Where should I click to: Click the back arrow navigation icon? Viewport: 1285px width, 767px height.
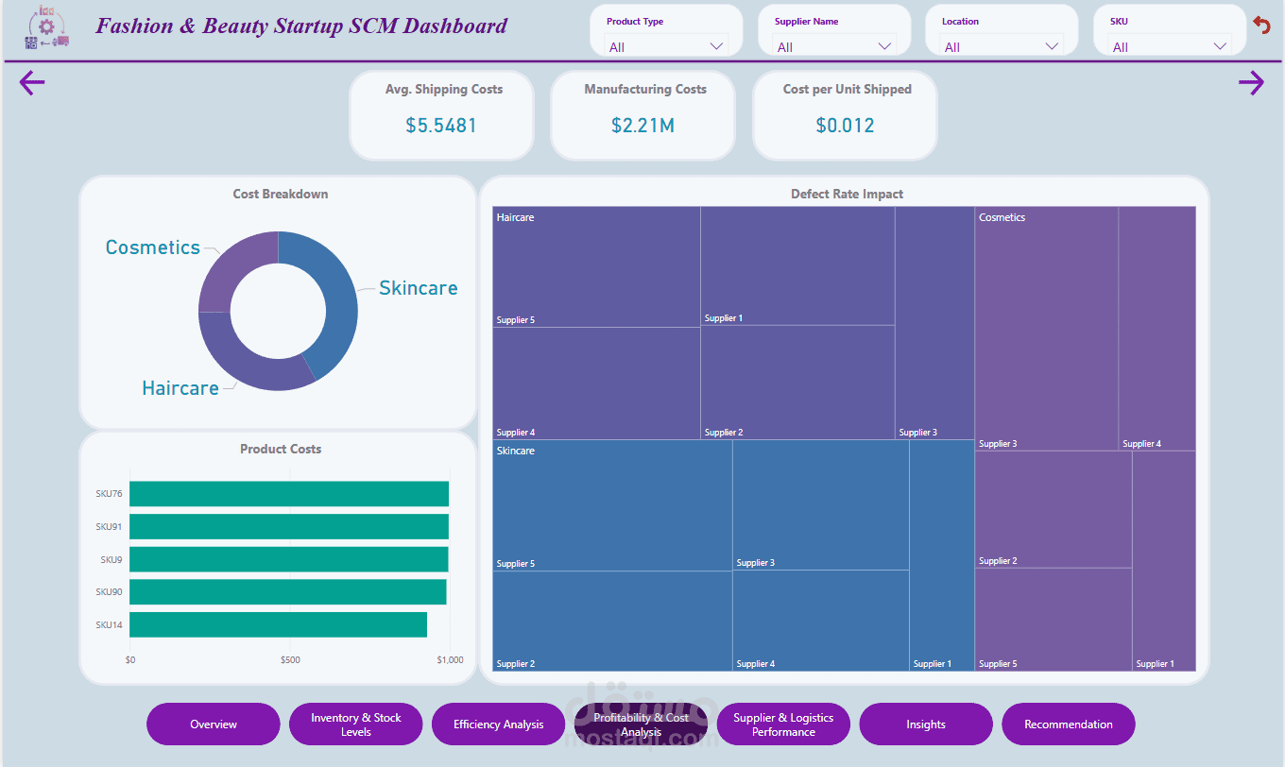(32, 83)
